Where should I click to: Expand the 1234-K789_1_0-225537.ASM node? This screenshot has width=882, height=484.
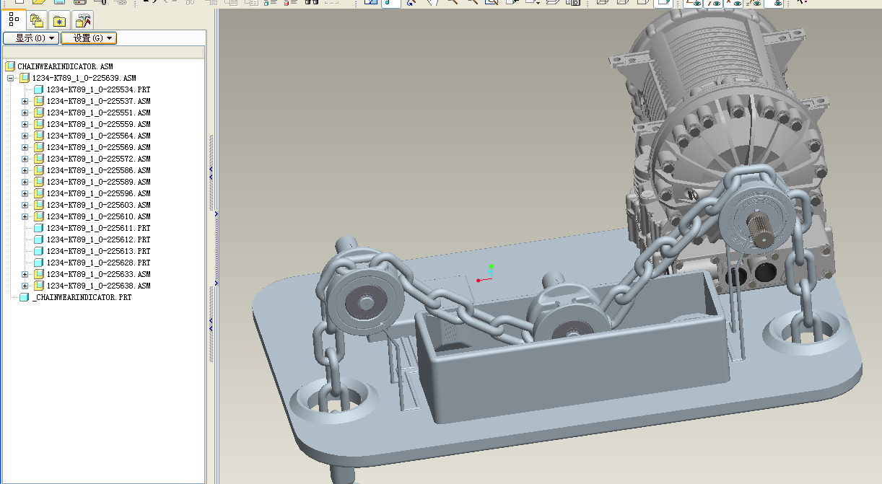coord(25,101)
